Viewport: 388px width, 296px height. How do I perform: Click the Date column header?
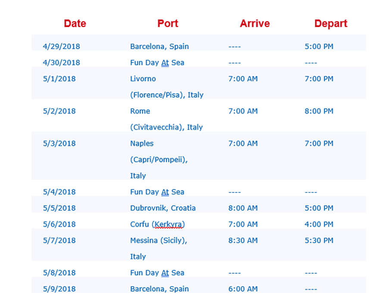[x=75, y=24]
